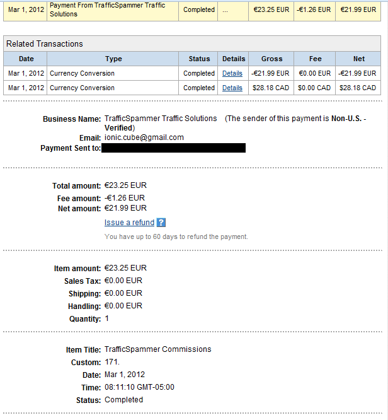388x420 pixels.
Task: Click the final Status value Completed
Action: click(123, 400)
